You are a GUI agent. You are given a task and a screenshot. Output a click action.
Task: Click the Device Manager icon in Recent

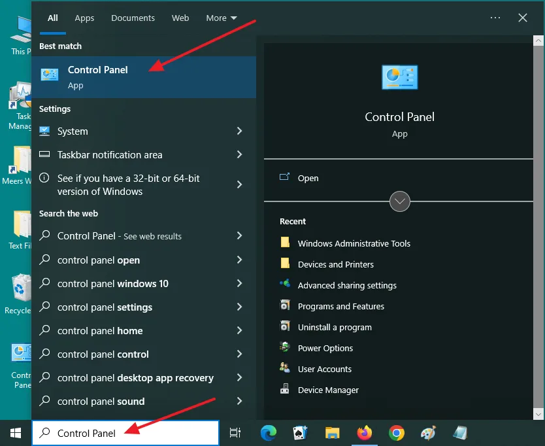click(x=285, y=388)
